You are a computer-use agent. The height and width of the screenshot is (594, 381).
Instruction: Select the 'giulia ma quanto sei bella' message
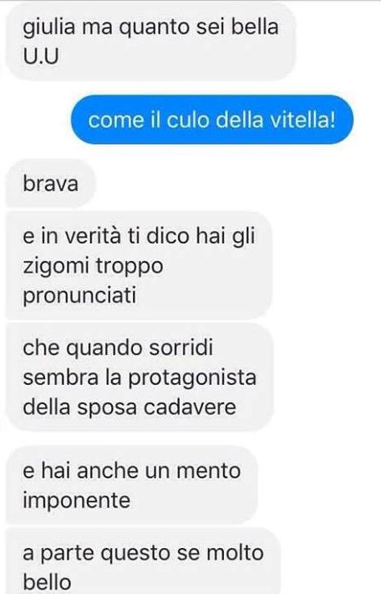(x=150, y=41)
